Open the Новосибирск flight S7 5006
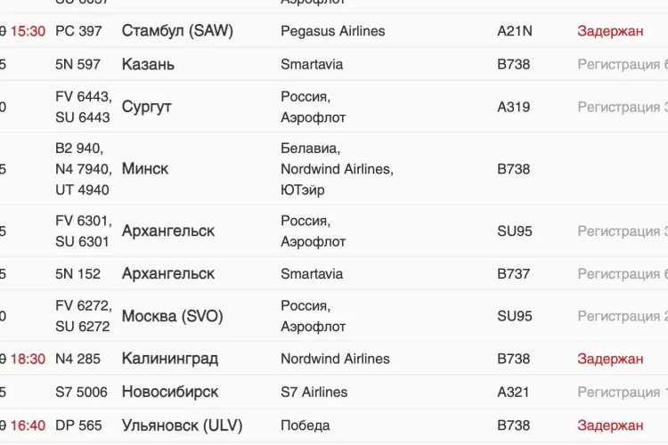 334,392
